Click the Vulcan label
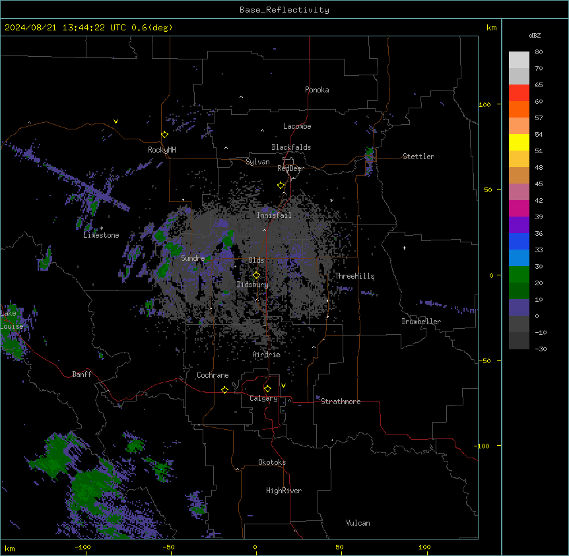Viewport: 569px width, 556px height. 358,523
